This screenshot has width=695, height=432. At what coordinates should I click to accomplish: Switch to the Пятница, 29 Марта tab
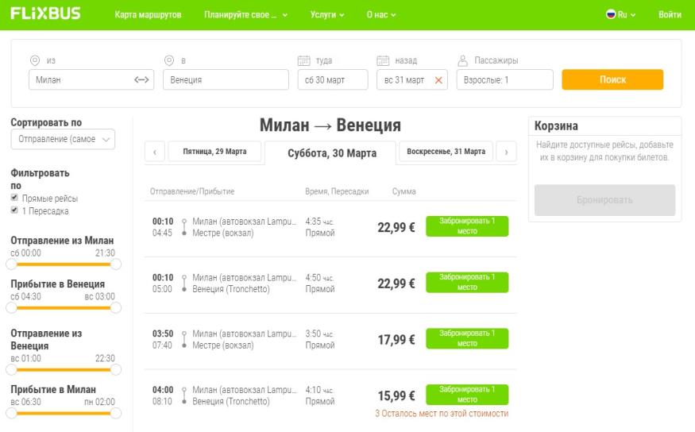coord(214,152)
